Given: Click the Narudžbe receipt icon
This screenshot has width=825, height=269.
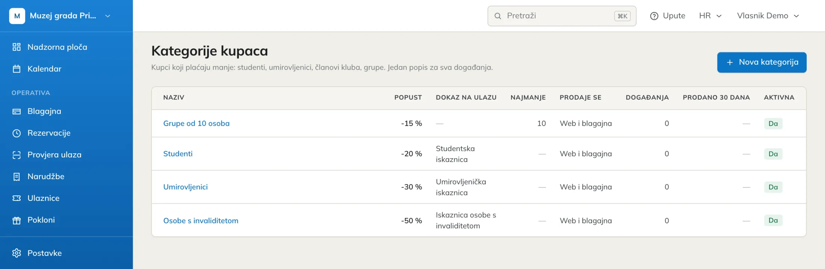Looking at the screenshot, I should click(x=16, y=177).
